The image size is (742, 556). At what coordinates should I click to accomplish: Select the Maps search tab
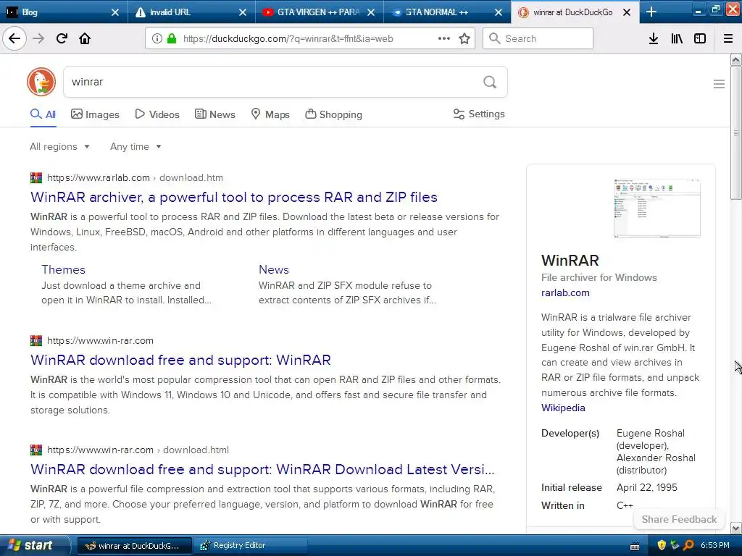270,114
